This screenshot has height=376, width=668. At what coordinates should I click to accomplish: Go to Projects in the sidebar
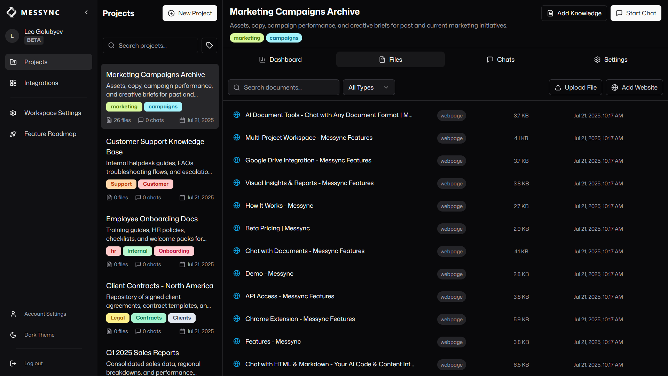click(x=49, y=62)
